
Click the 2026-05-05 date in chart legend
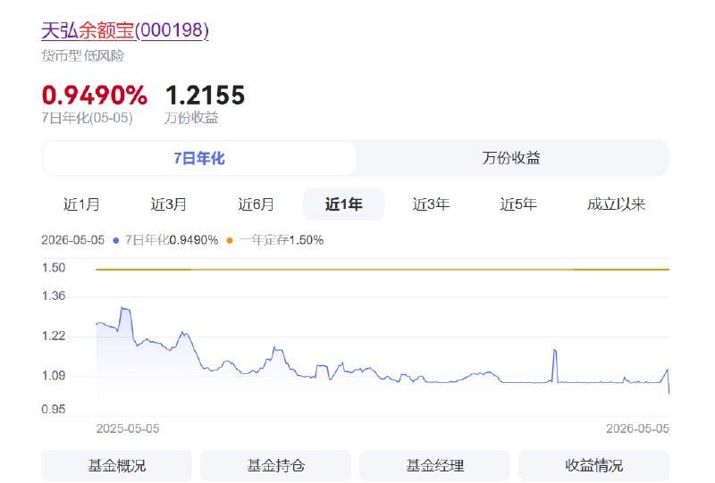tap(73, 240)
